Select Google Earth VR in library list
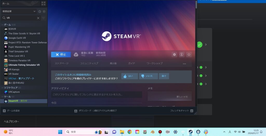266x136 pixels. (x=17, y=38)
